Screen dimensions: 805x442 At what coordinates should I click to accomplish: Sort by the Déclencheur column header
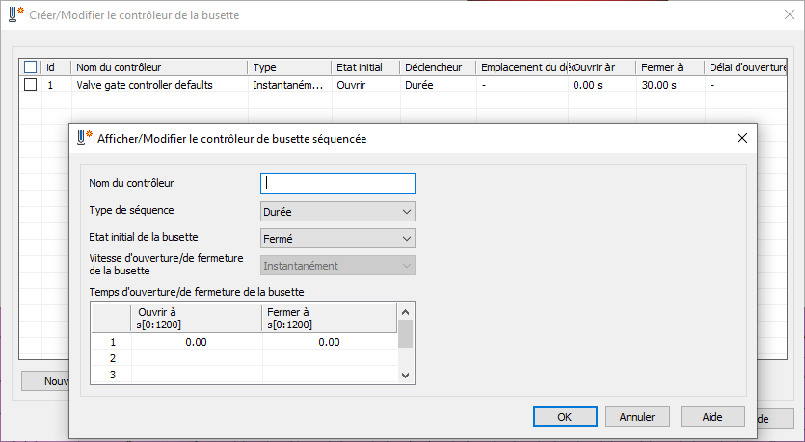(x=436, y=67)
